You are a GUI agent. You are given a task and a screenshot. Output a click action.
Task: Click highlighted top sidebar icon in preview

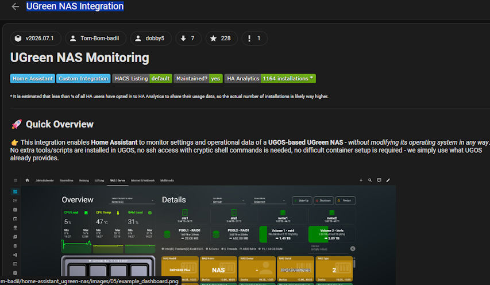pyautogui.click(x=15, y=191)
